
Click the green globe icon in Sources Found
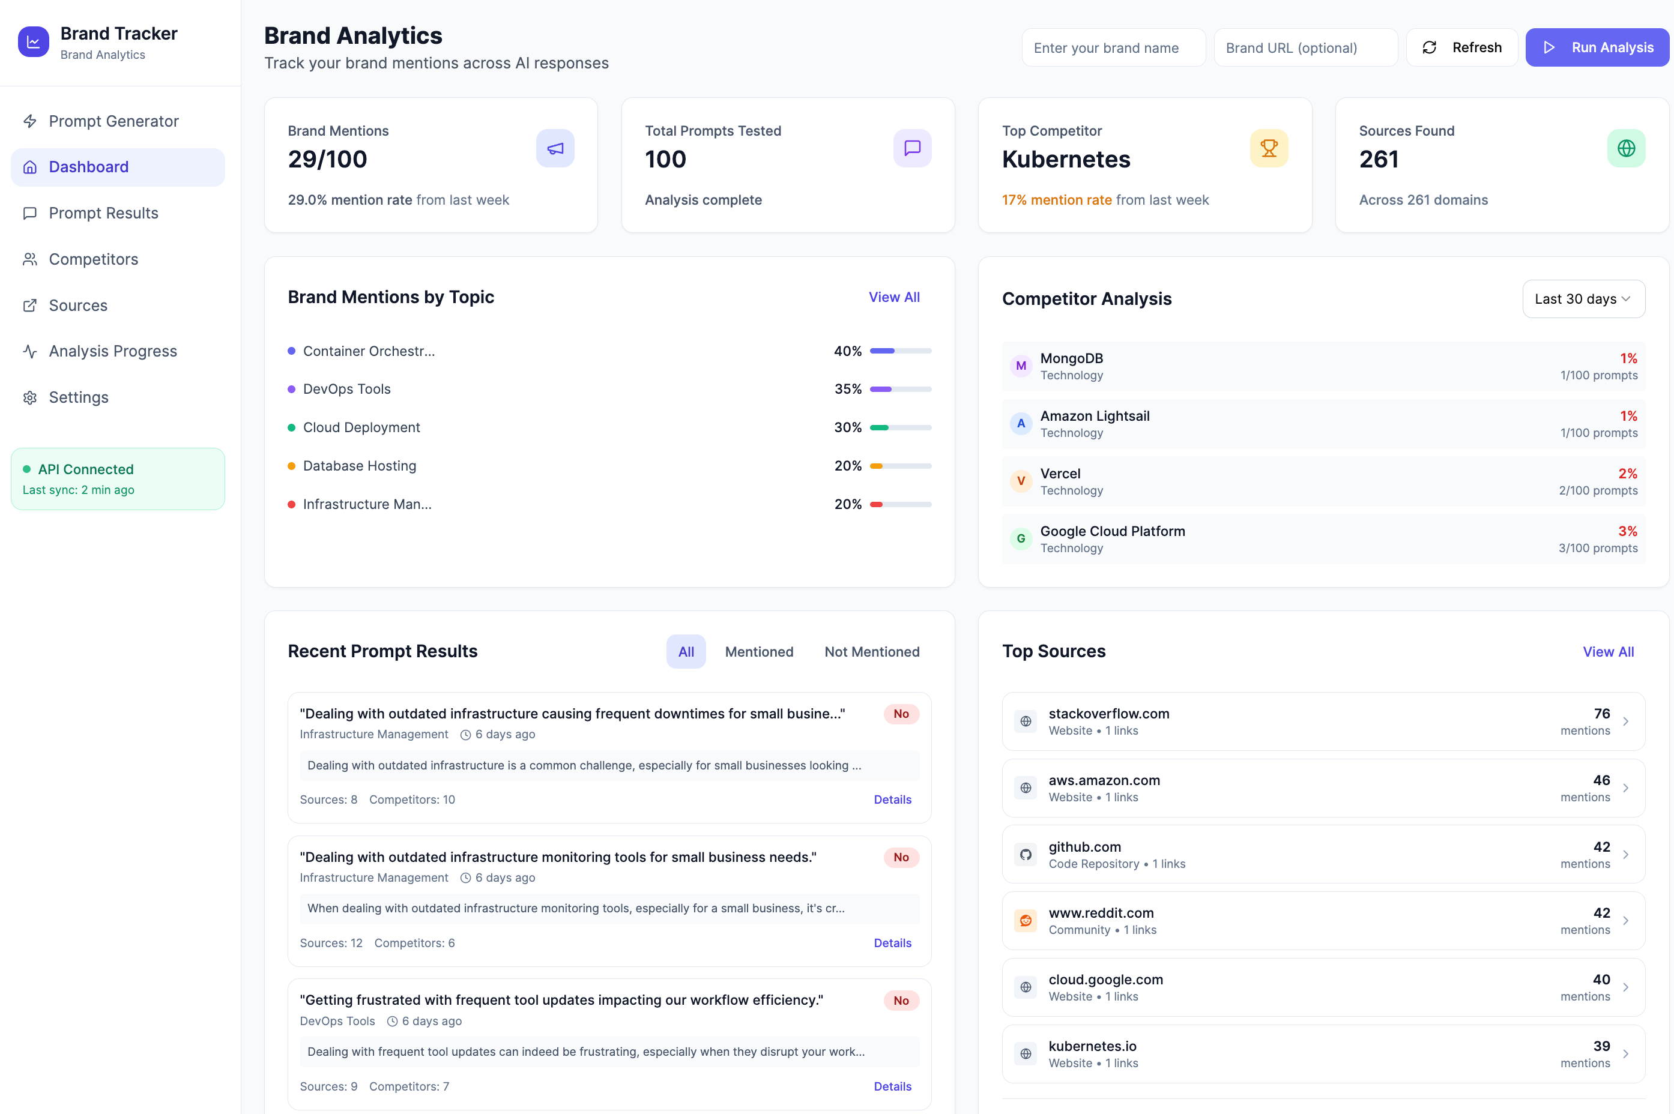[1626, 148]
